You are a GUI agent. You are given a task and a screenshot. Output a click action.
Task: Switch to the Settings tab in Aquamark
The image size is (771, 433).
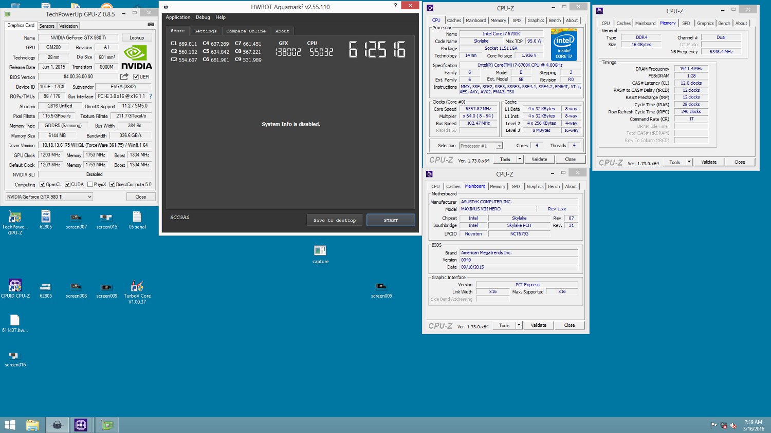click(x=205, y=31)
